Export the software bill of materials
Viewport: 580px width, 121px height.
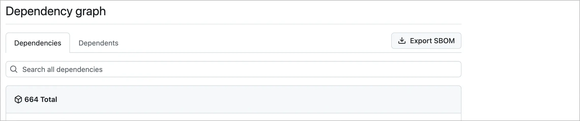click(426, 41)
